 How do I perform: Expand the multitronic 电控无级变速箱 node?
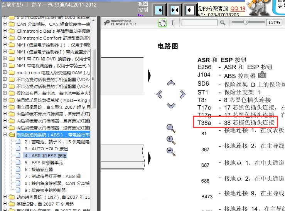[x=5, y=72]
